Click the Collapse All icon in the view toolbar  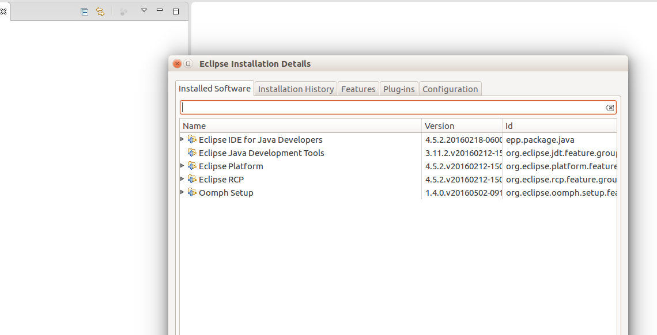coord(84,12)
